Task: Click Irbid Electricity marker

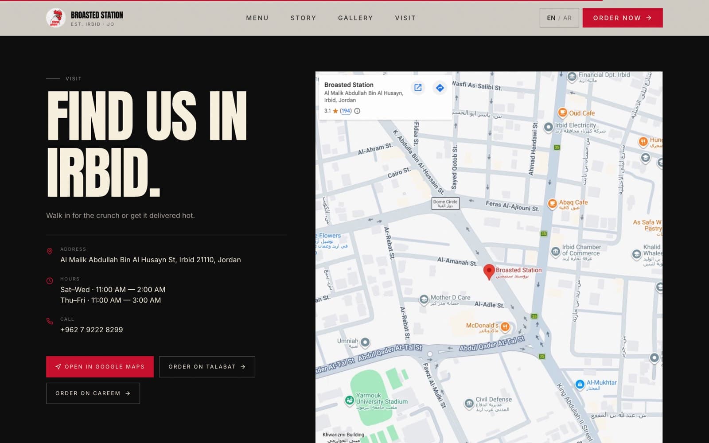Action: (549, 127)
